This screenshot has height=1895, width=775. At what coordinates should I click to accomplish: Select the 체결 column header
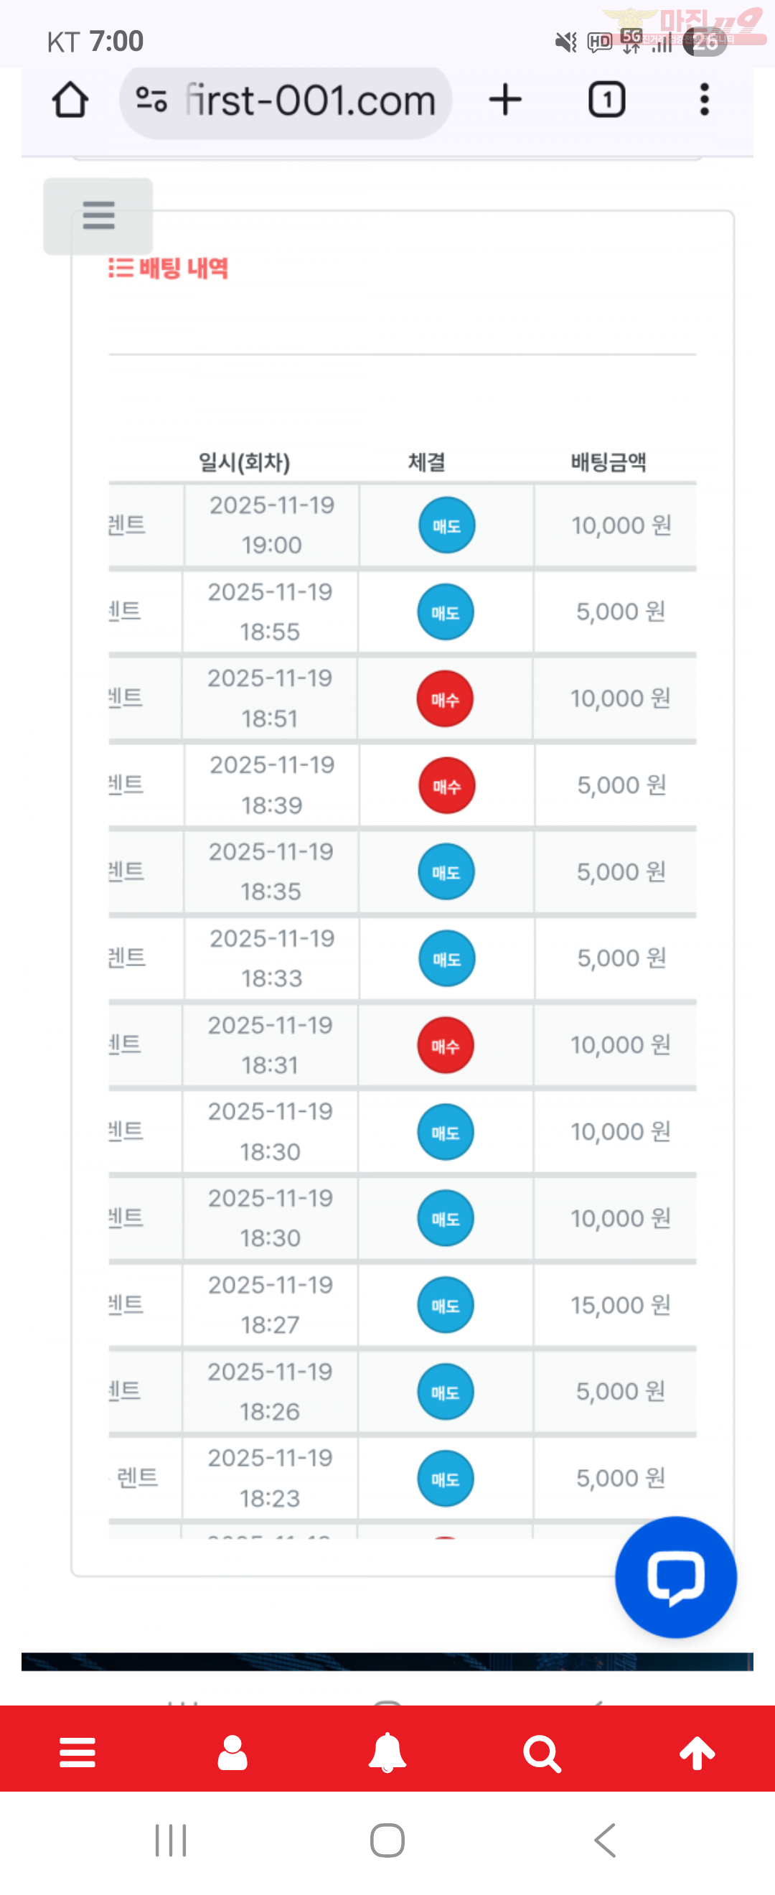pyautogui.click(x=426, y=462)
